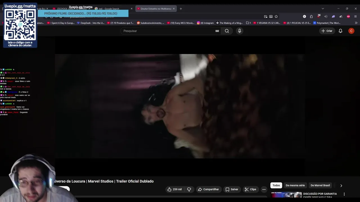The image size is (360, 202).
Task: Select the Todos filter chip
Action: pos(276,185)
